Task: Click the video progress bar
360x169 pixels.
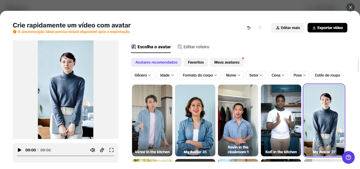Action: tap(65, 156)
